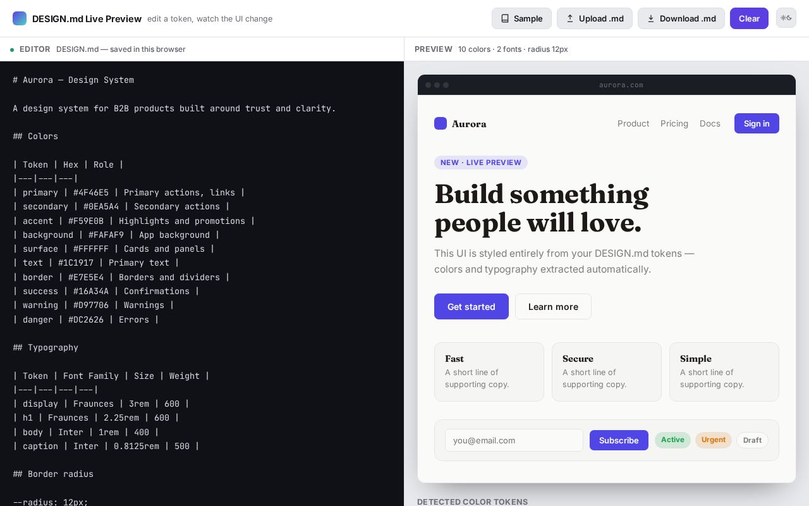This screenshot has height=506, width=809.
Task: Open the Docs nav link in preview
Action: click(710, 123)
